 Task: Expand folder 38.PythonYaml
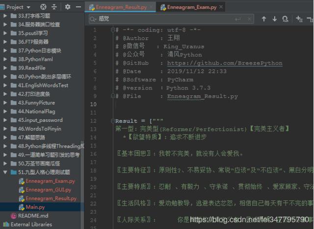5,59
